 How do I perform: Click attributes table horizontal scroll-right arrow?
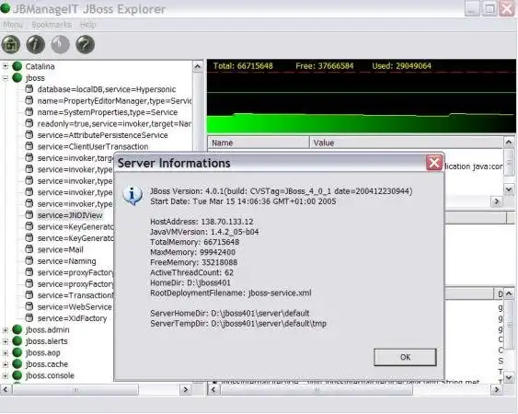coord(497,201)
